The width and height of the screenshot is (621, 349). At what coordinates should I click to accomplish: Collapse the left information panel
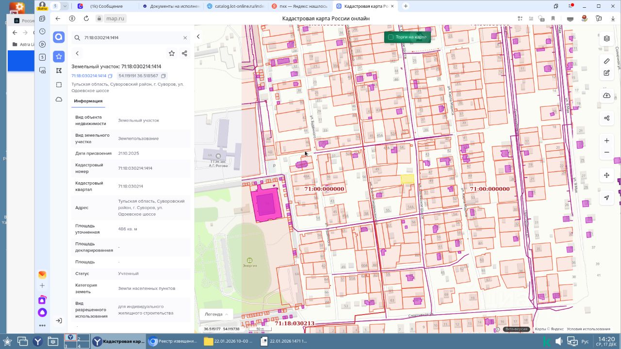tap(198, 37)
